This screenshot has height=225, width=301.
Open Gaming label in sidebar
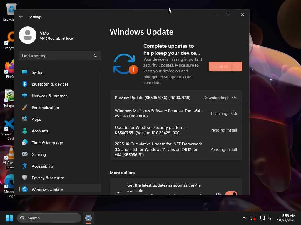coord(39,154)
